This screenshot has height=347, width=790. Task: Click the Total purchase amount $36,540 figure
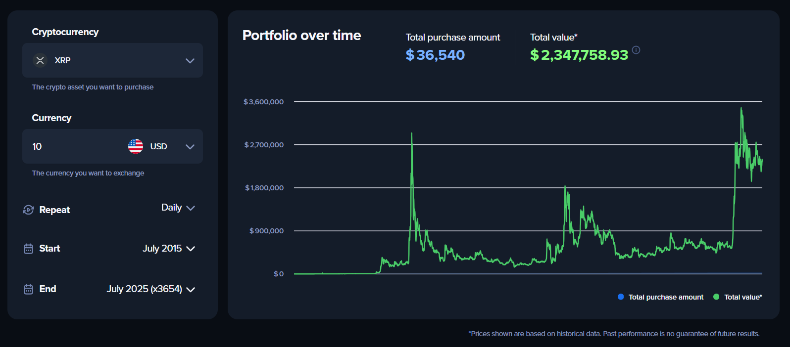point(435,55)
